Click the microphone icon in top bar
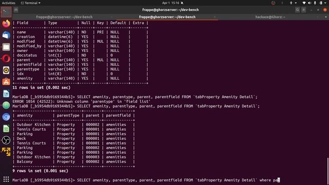The image size is (329, 185). [x=315, y=3]
